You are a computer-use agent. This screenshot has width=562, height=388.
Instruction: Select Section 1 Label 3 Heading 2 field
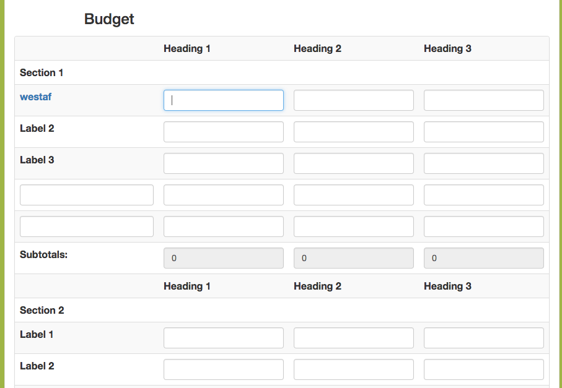coord(354,163)
